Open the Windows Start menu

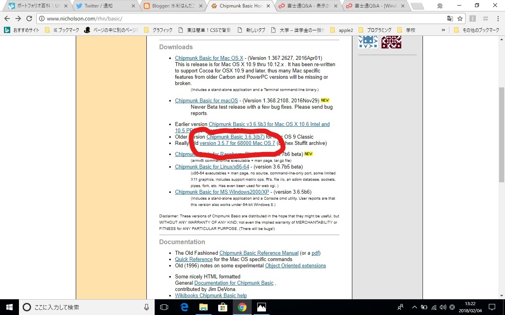click(9, 307)
